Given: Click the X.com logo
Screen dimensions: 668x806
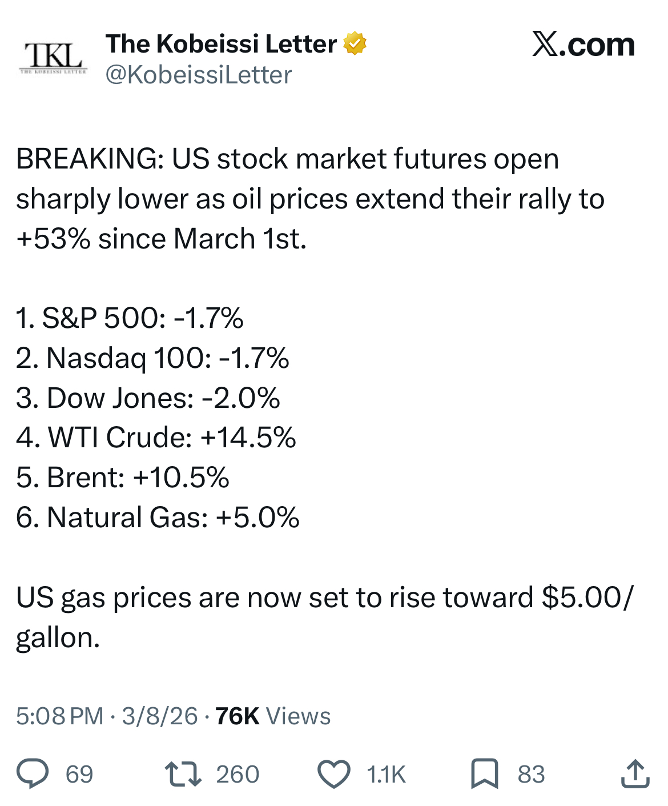Looking at the screenshot, I should pyautogui.click(x=583, y=45).
